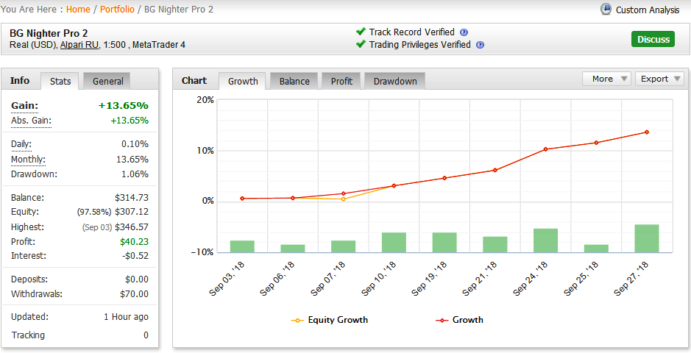This screenshot has width=691, height=353.
Task: Click the $40.23 Profit value
Action: tap(134, 242)
